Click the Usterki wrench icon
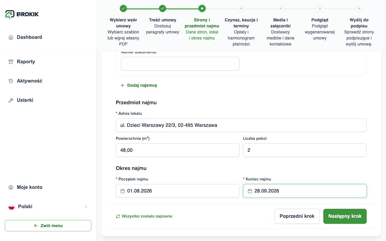 tap(11, 100)
